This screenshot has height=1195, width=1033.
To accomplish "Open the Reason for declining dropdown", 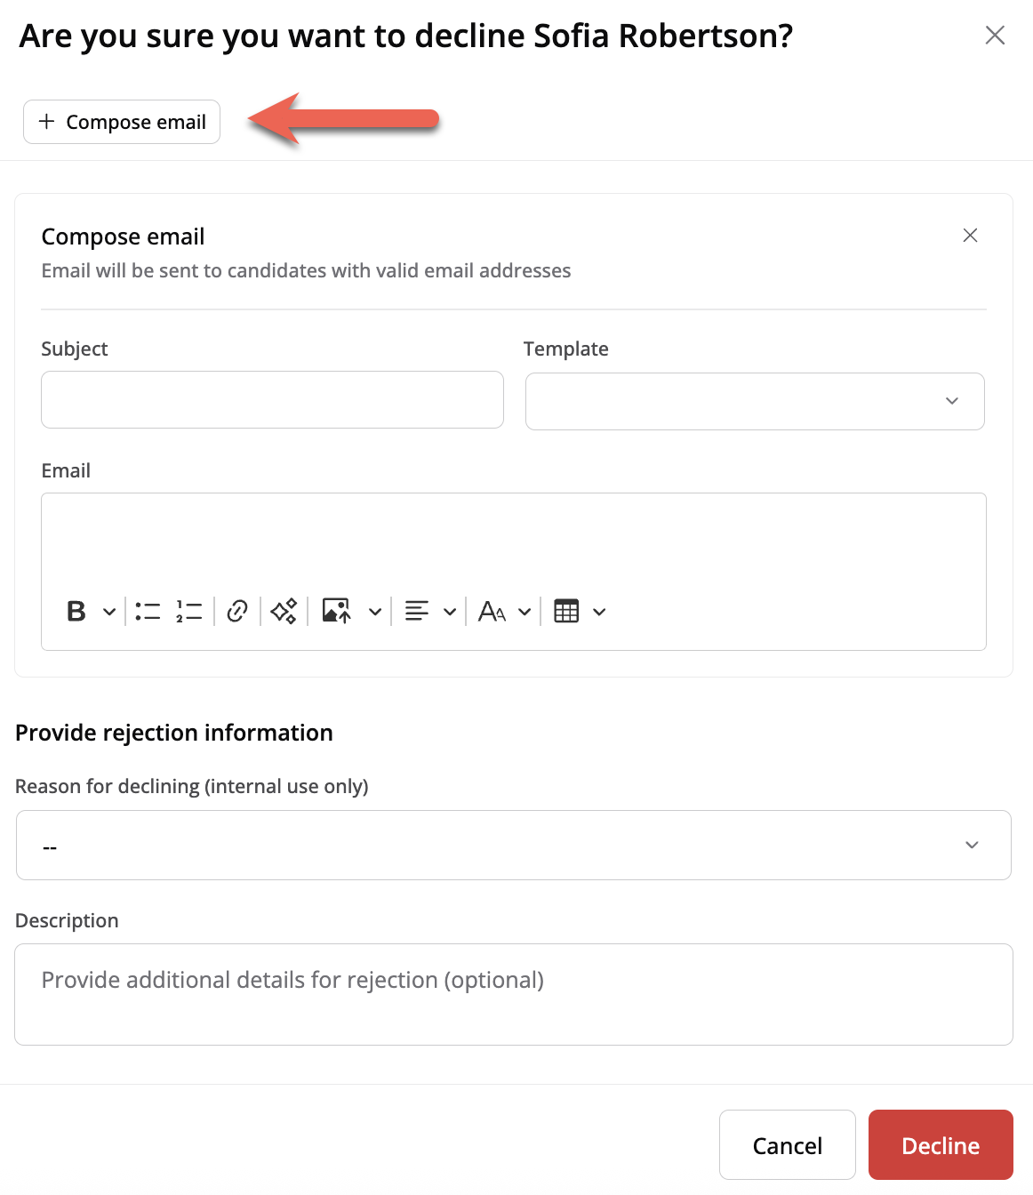I will pyautogui.click(x=513, y=846).
